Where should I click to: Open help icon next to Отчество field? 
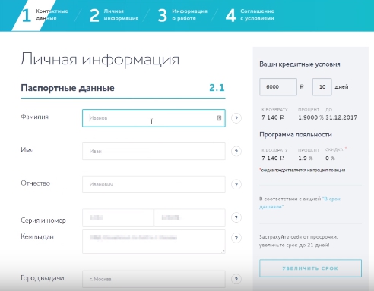point(236,184)
